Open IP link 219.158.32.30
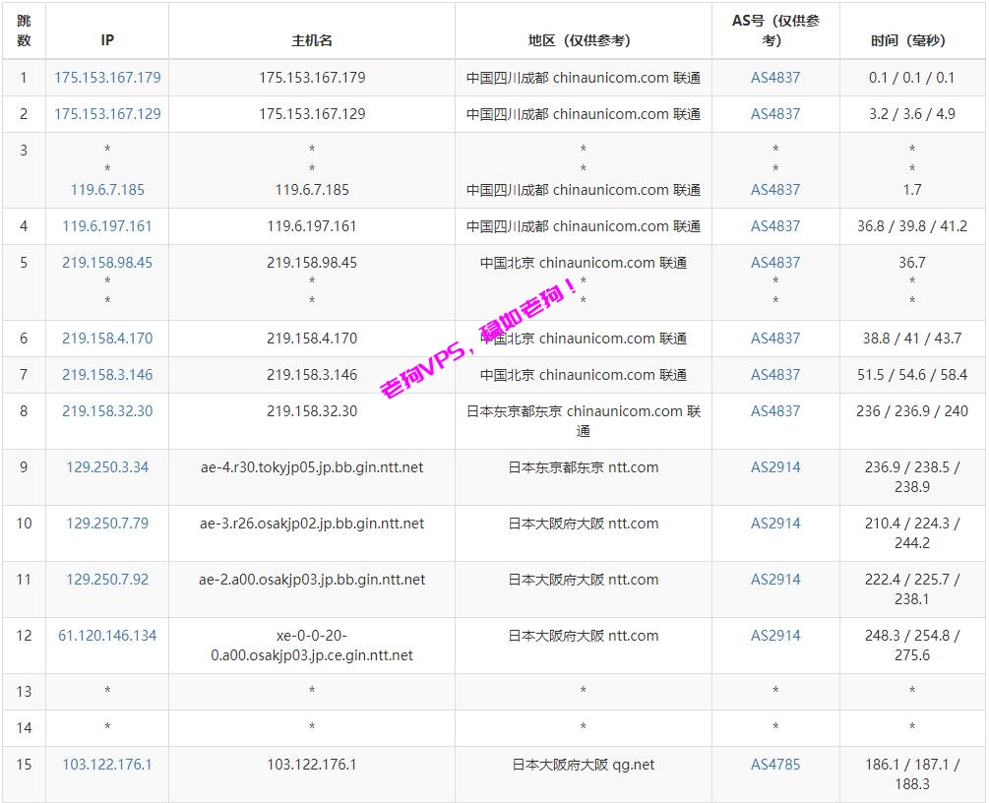The width and height of the screenshot is (989, 803). point(107,411)
